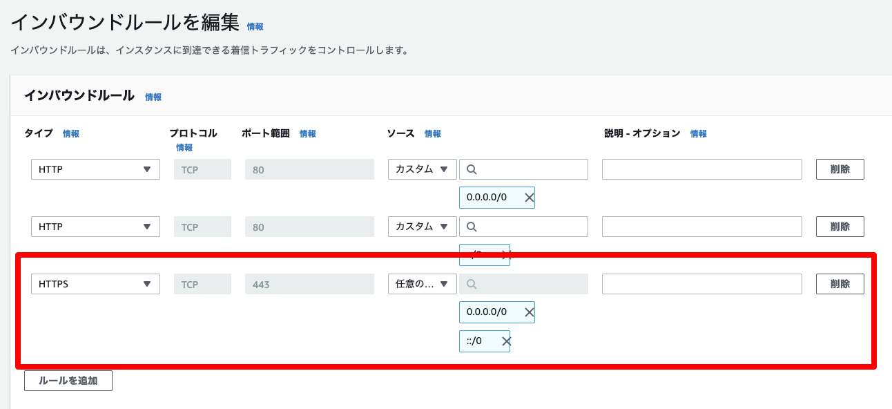Open the first rule's HTTP type dropdown
This screenshot has height=409, width=892.
95,169
